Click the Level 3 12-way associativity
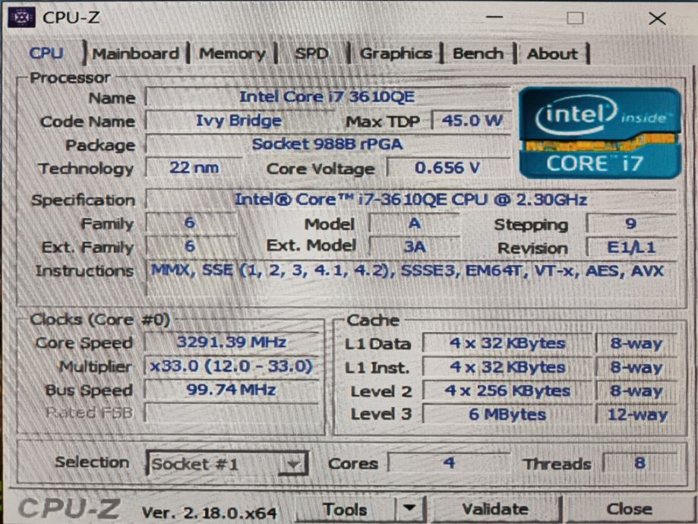698x524 pixels. 636,415
